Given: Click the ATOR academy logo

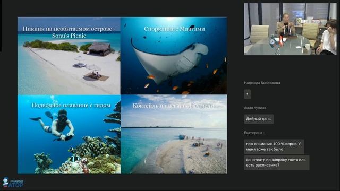Looking at the screenshot, I should click(13, 183).
